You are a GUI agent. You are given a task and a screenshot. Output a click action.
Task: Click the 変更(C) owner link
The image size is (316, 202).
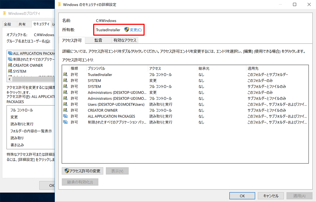point(136,30)
